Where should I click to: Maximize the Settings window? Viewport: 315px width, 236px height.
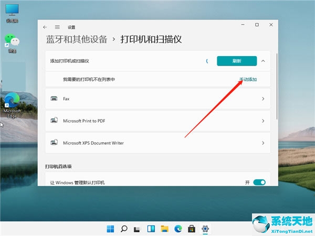pos(257,25)
